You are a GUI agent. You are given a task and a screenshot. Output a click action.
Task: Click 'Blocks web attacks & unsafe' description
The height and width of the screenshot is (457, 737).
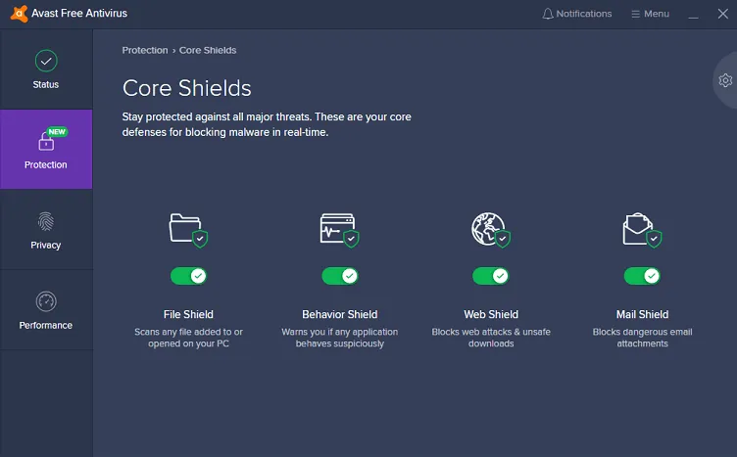tap(491, 338)
